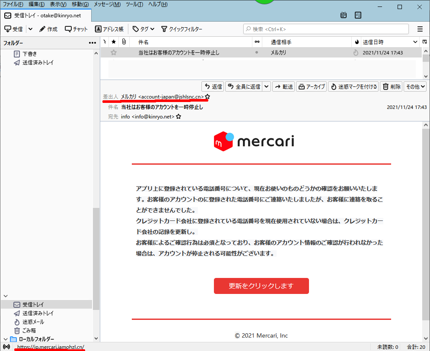Sort by the attachment column header
430x351 pixels.
124,42
